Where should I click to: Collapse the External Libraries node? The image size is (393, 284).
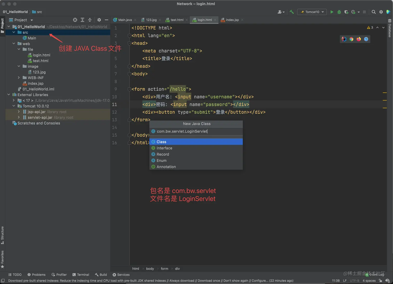pyautogui.click(x=9, y=95)
